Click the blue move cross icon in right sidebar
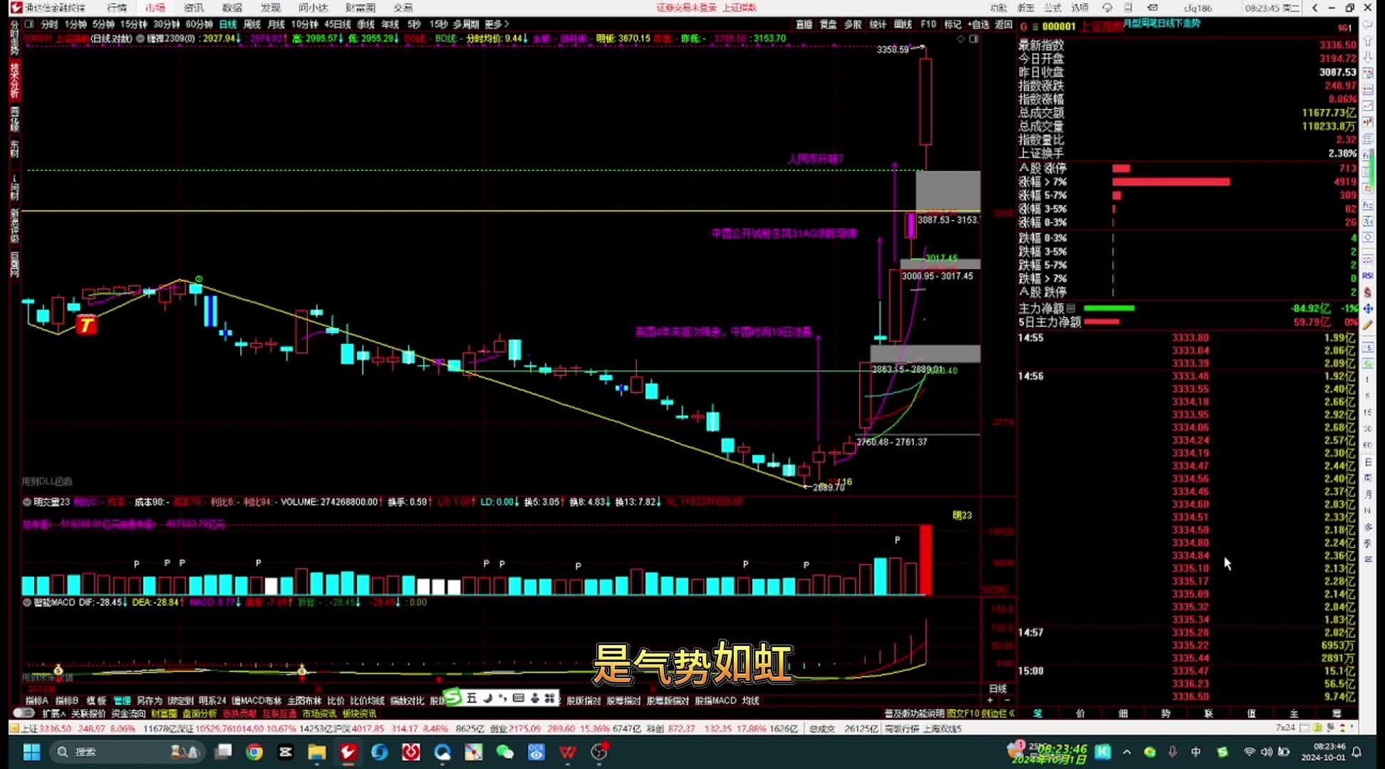Image resolution: width=1385 pixels, height=769 pixels. (x=1368, y=308)
